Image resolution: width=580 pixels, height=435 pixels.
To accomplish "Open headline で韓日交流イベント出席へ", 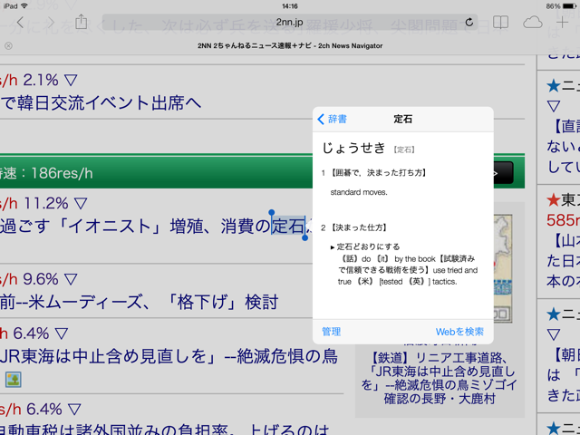I will tap(101, 102).
